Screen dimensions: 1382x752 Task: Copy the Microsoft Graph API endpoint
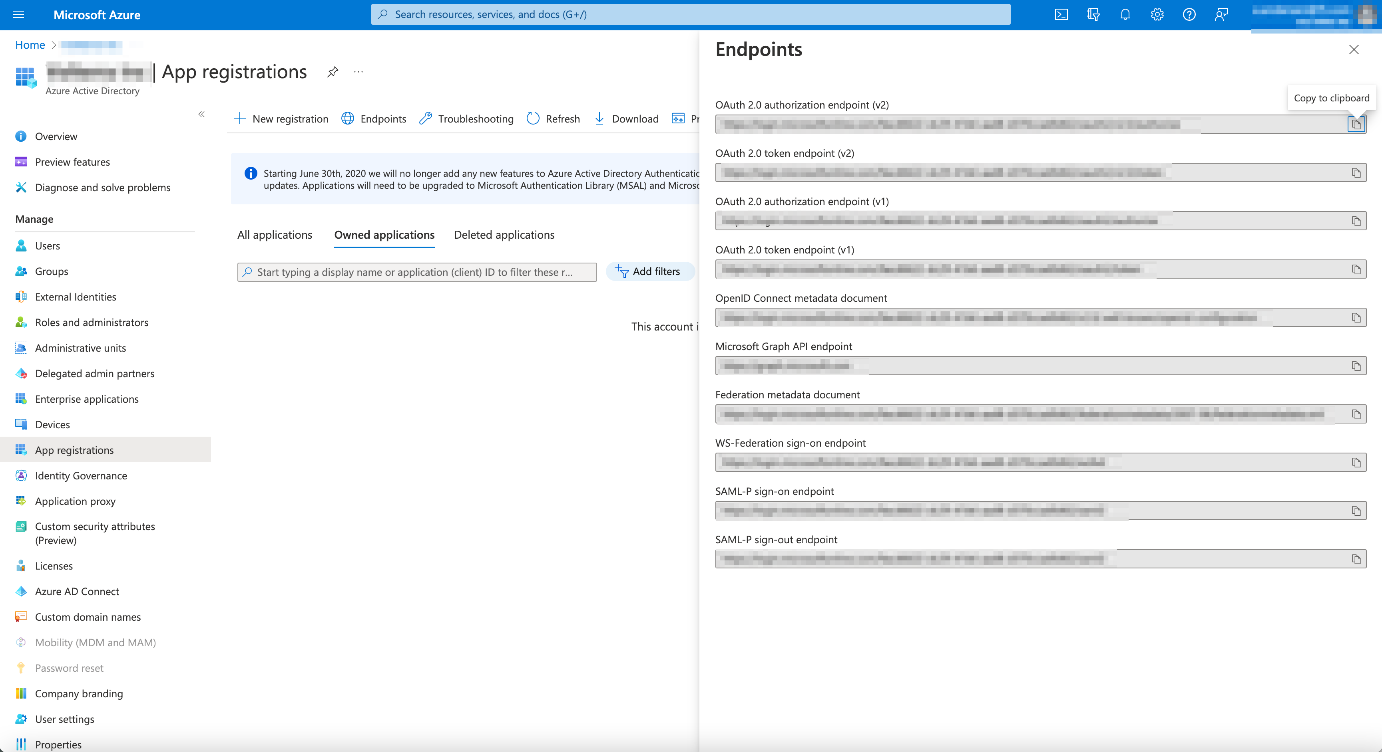[1356, 366]
